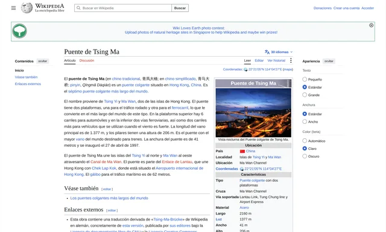This screenshot has width=386, height=232.
Task: Click the Buscar button
Action: (x=180, y=8)
